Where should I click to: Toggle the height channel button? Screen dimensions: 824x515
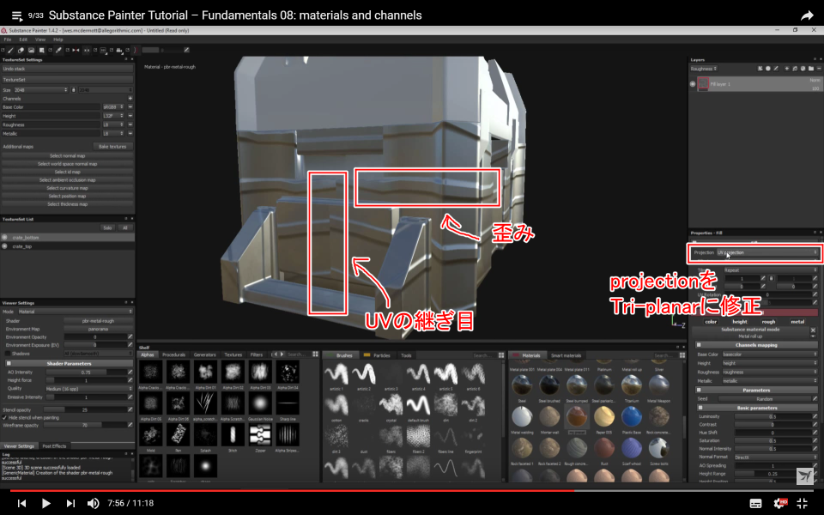pyautogui.click(x=739, y=322)
